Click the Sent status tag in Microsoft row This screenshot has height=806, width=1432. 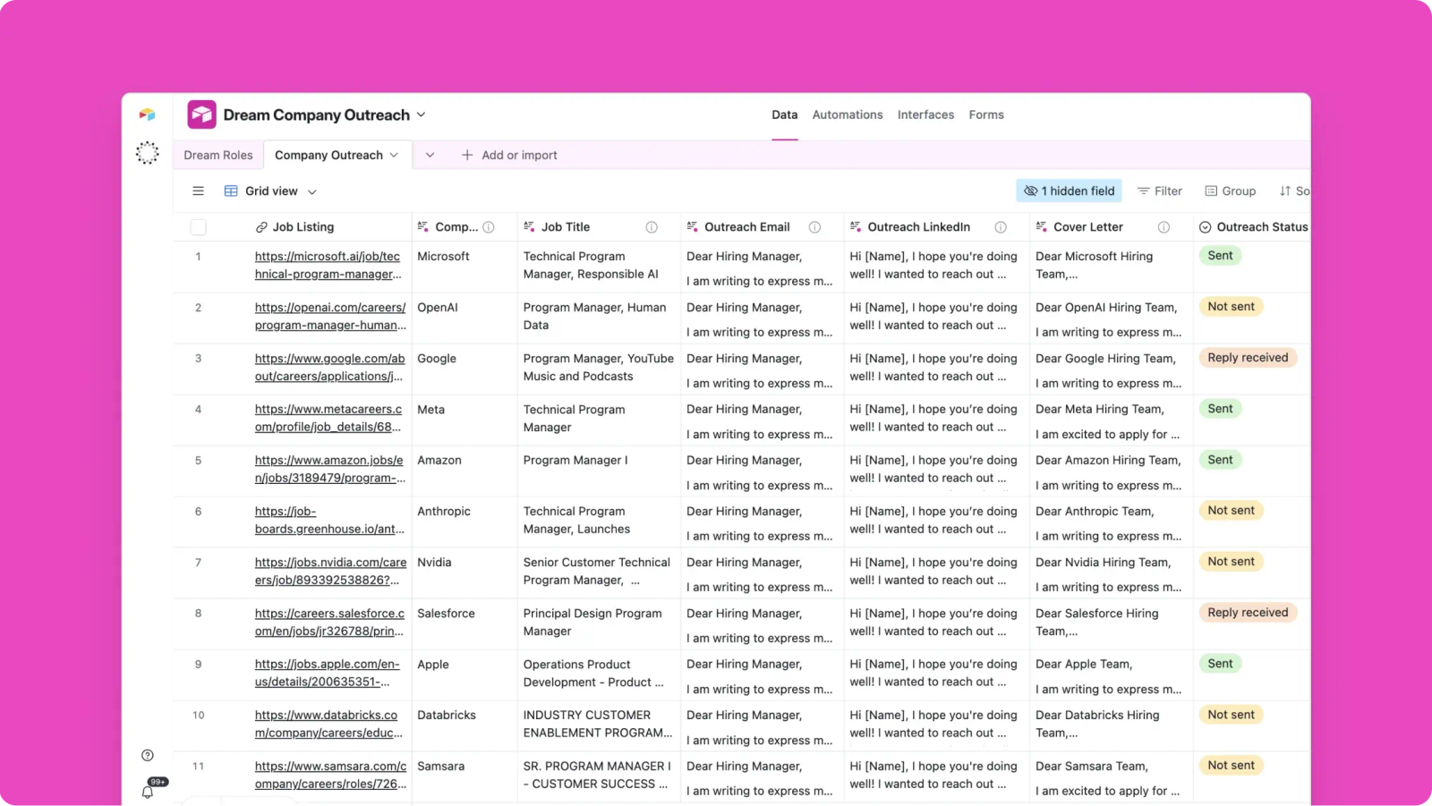point(1220,255)
